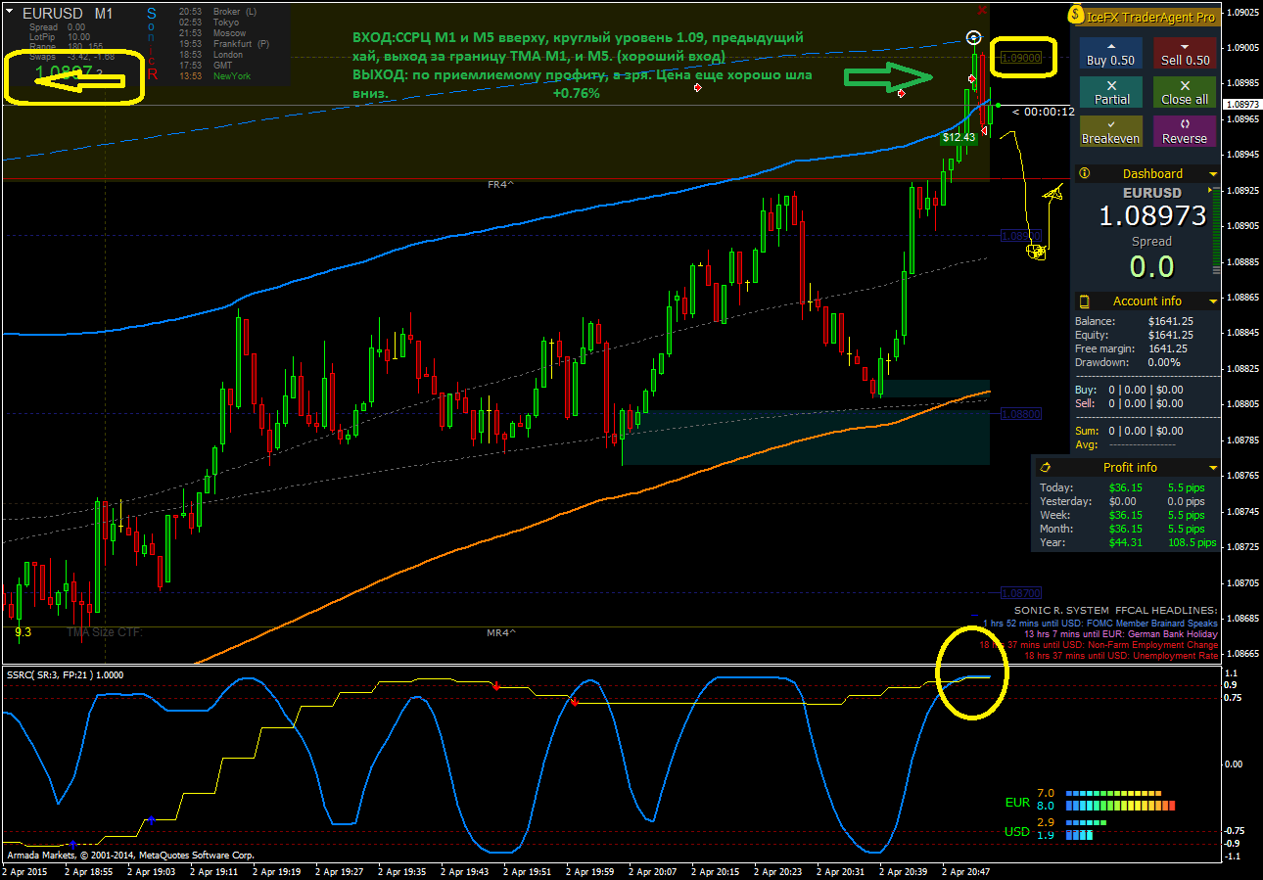
Task: Click the current price tag 1.08973 on axis
Action: tap(1244, 104)
